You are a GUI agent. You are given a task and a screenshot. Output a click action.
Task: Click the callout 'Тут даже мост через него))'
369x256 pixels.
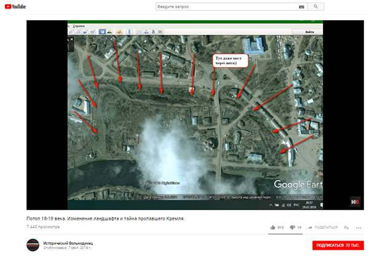231,61
